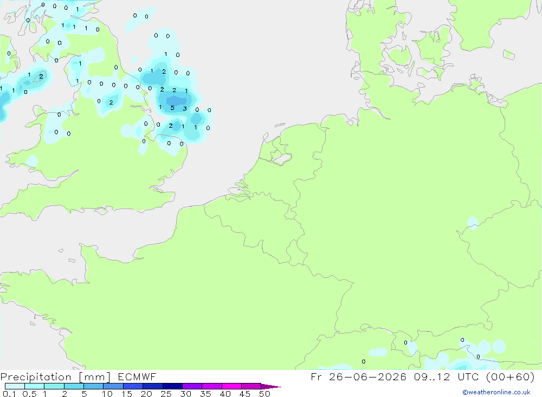Click the legend label "0.5"

tap(29, 394)
